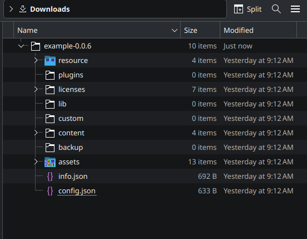307x239 pixels.
Task: Click the breadcrumb chevron before Downloads
Action: click(x=11, y=9)
